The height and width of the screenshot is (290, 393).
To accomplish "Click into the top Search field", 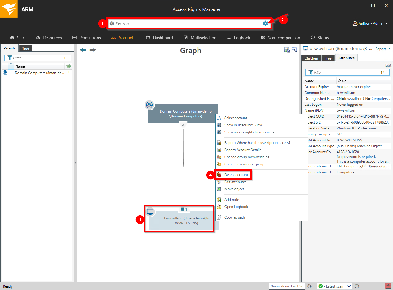I will click(x=186, y=24).
